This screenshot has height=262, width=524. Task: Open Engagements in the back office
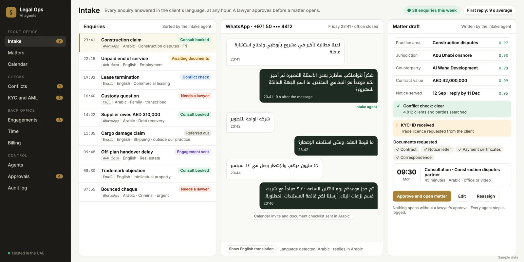[35, 120]
